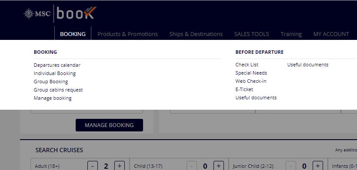Open Group Booking page
This screenshot has height=170, width=357.
[51, 82]
